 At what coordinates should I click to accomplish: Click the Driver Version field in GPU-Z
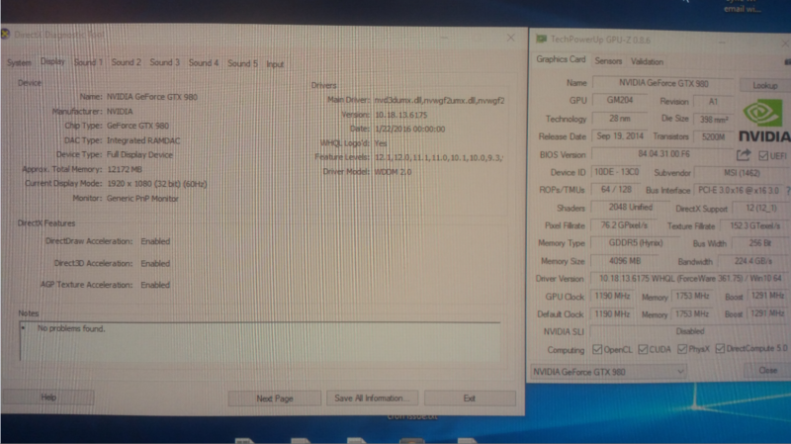click(689, 279)
